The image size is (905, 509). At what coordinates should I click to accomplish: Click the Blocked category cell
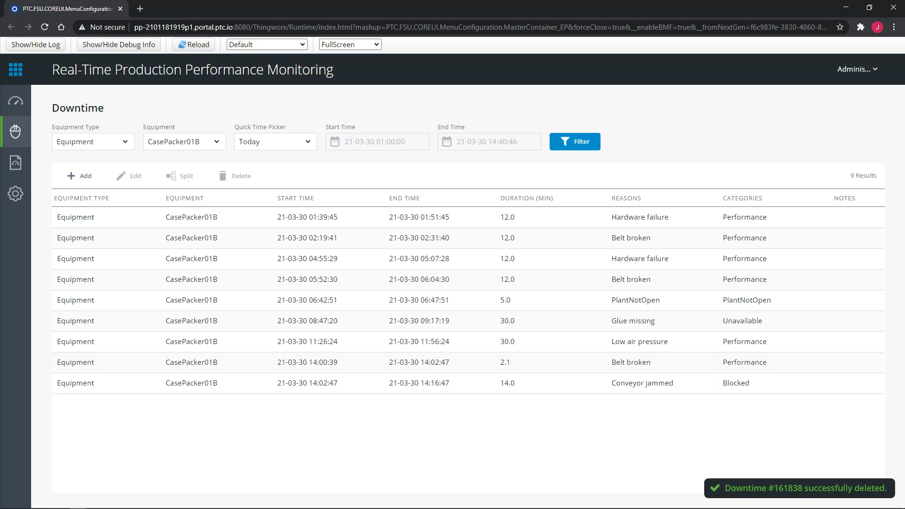pyautogui.click(x=736, y=383)
